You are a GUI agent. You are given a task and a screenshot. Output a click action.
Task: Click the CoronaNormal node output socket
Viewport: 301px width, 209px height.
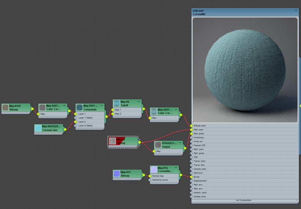click(x=181, y=175)
